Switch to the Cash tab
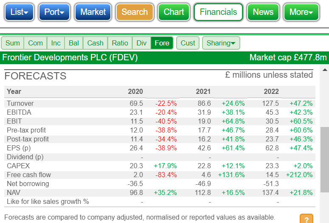The width and height of the screenshot is (329, 223). 95,43
